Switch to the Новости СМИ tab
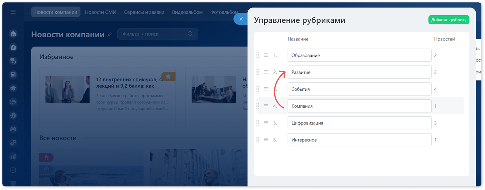 (x=101, y=12)
